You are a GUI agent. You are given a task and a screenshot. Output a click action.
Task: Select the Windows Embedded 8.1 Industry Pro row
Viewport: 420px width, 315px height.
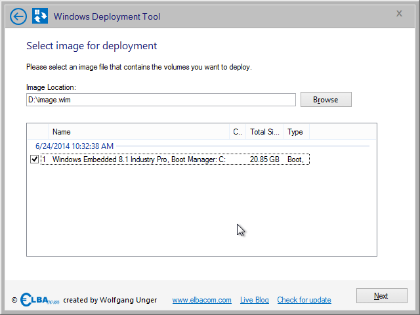pos(175,159)
